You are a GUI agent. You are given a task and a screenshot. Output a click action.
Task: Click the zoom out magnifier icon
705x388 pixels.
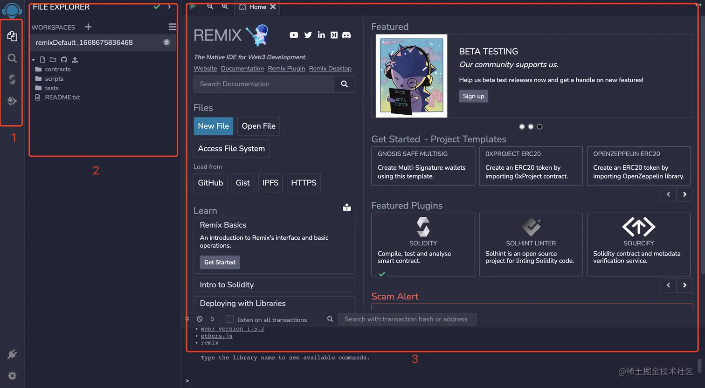(x=210, y=7)
